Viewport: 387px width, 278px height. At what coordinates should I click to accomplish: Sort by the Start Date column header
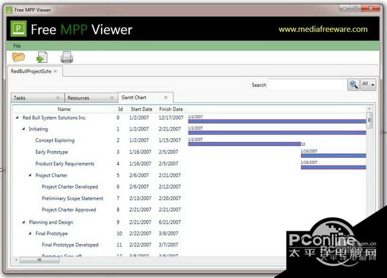[142, 109]
